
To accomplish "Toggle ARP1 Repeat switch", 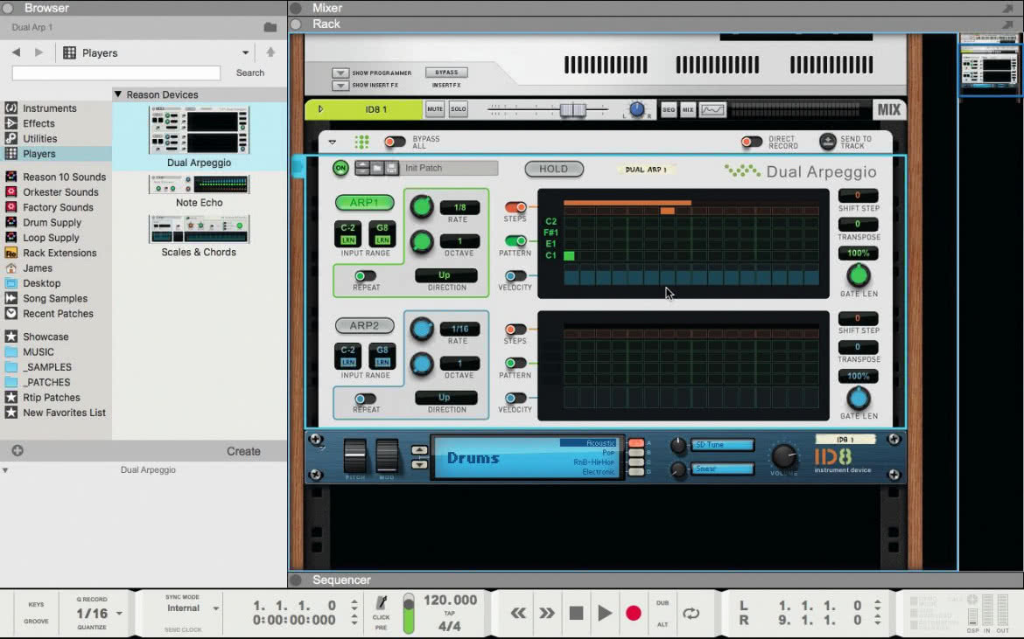I will pos(365,276).
